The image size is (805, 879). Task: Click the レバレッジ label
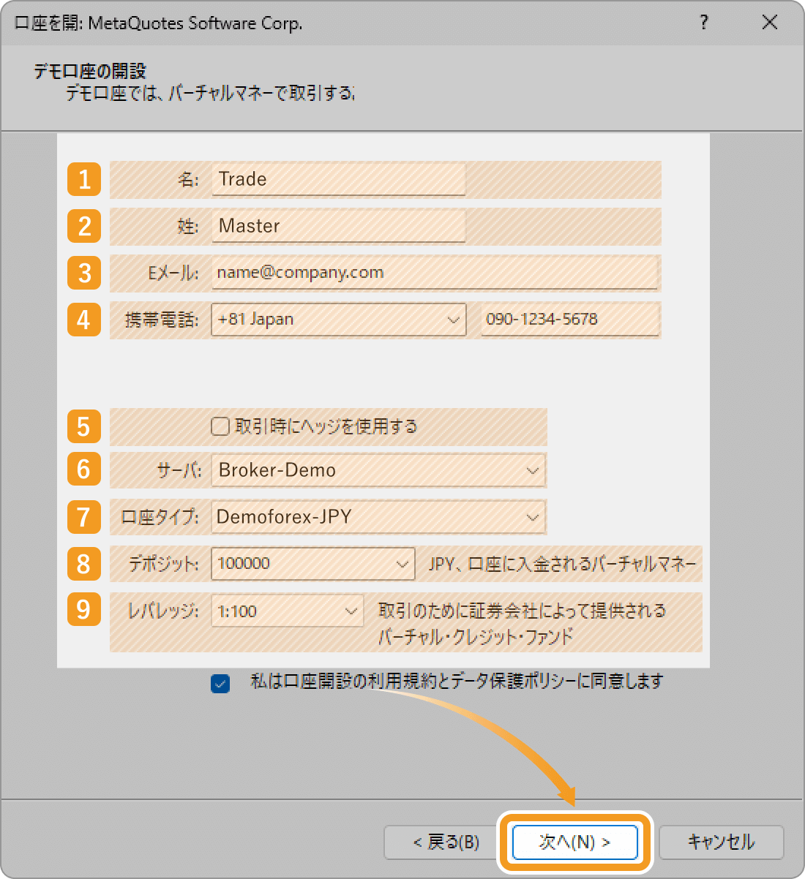tap(162, 611)
